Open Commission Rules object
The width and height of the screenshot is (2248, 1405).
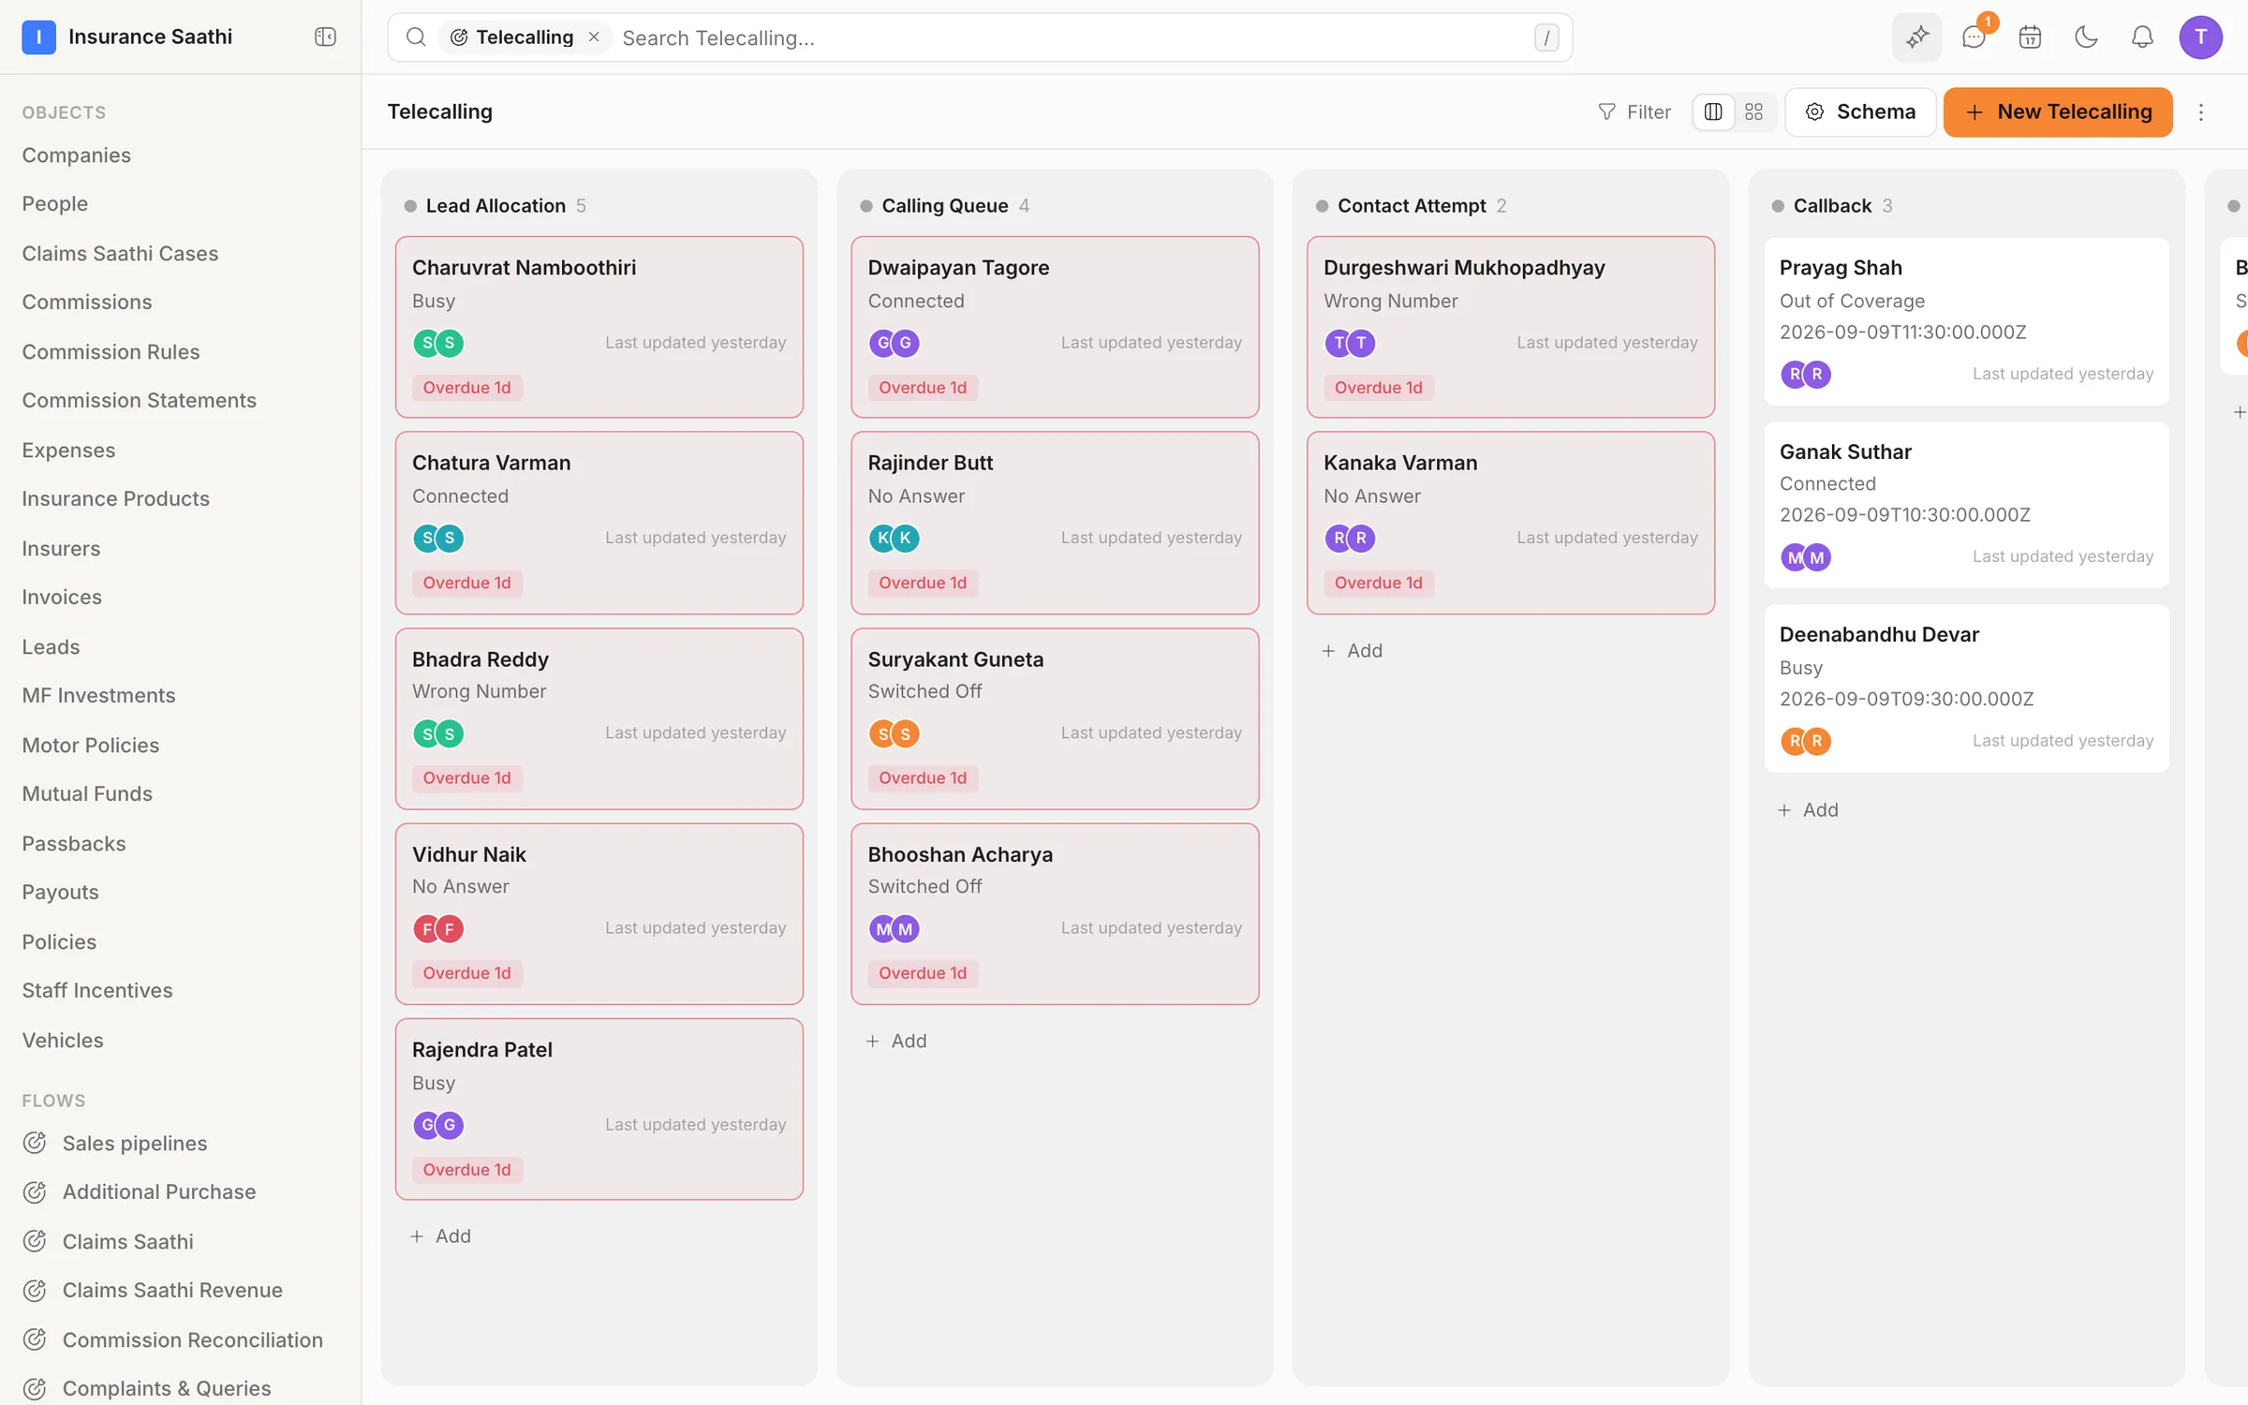point(111,351)
